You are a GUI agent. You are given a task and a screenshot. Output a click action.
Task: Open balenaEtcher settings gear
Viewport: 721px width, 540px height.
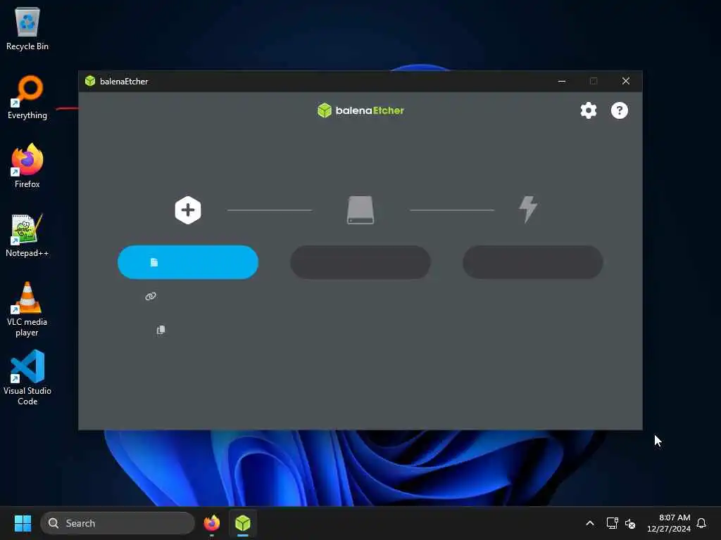coord(588,110)
